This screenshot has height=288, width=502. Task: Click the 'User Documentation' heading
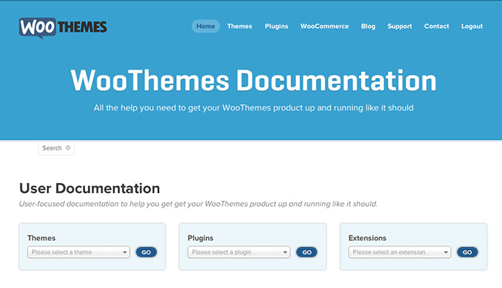(x=90, y=188)
